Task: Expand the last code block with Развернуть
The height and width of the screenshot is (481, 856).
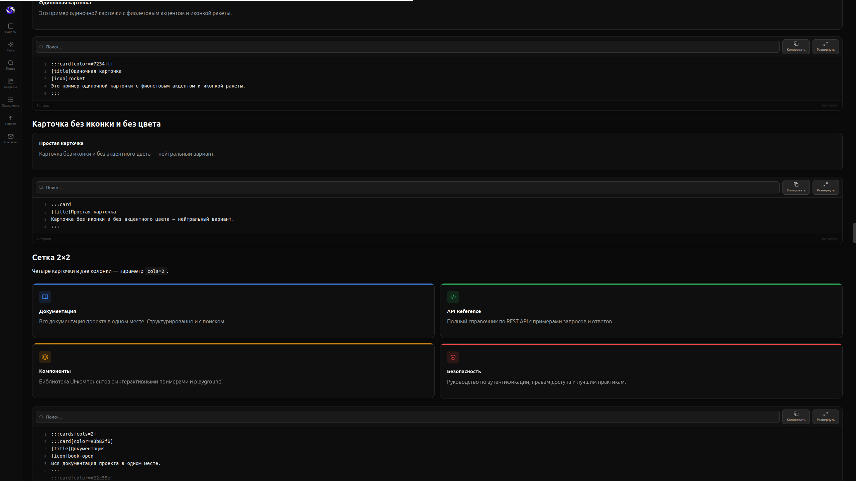Action: point(825,417)
